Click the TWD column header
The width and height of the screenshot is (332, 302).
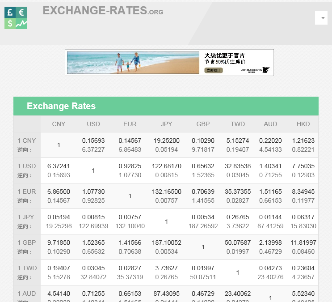point(238,124)
